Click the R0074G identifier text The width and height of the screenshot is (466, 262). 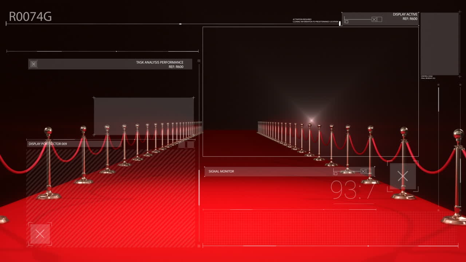[x=30, y=17]
